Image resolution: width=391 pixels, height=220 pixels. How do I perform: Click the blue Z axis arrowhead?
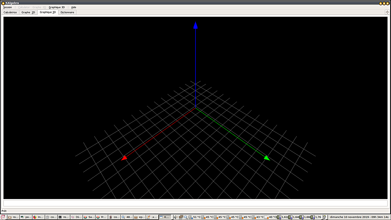[x=195, y=25]
